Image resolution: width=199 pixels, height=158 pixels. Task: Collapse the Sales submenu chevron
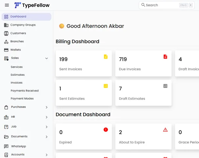tap(47, 58)
